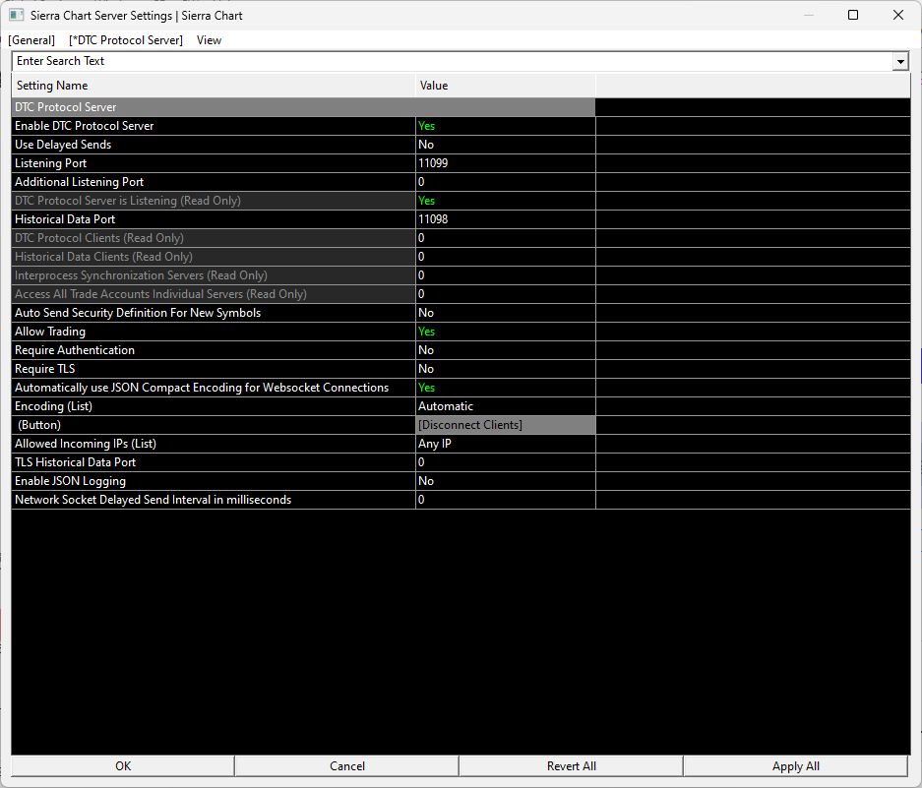Click the Apply All button
This screenshot has width=922, height=788.
(796, 766)
